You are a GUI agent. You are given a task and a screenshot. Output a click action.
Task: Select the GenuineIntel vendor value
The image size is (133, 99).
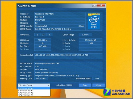[56, 26]
